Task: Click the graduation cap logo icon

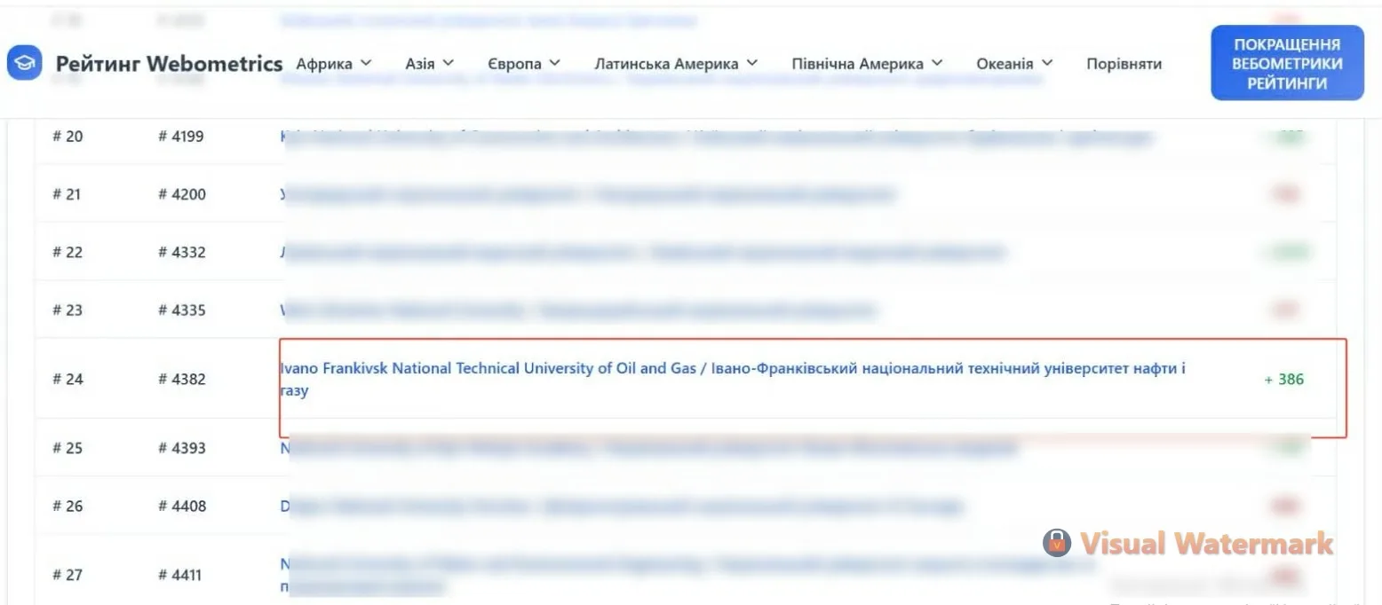Action: 25,63
